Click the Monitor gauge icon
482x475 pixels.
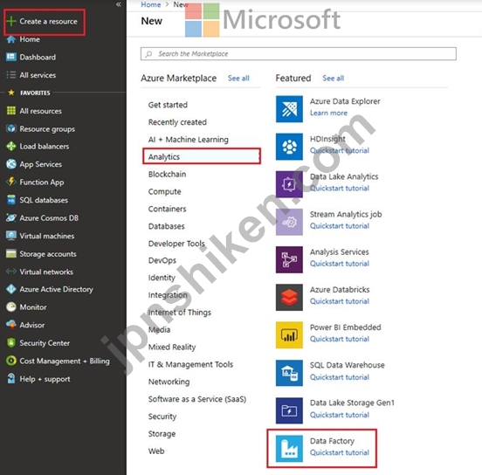tap(11, 306)
